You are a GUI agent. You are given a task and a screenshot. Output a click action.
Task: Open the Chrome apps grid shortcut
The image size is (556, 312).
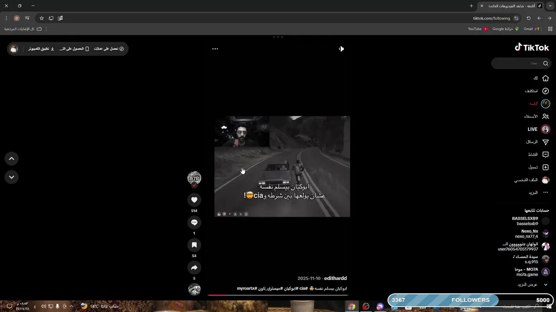tap(550, 29)
